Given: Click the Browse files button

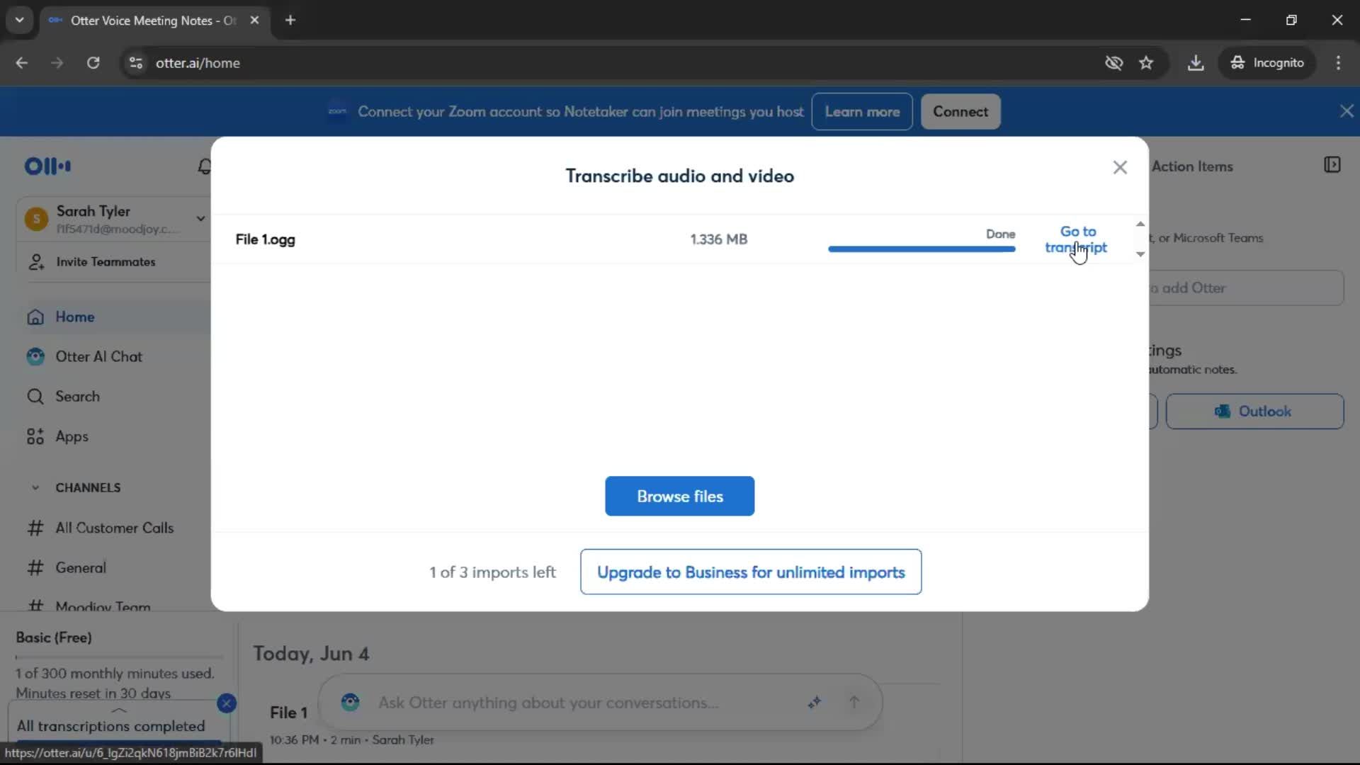Looking at the screenshot, I should [679, 496].
